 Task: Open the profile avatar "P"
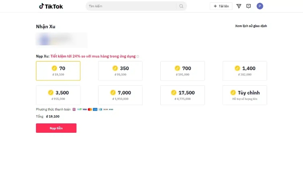coord(260,6)
